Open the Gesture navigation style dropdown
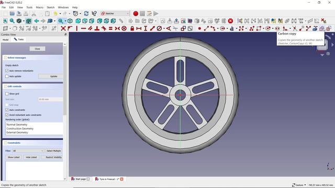Viewport: 335px width, 188px height. 299,185
